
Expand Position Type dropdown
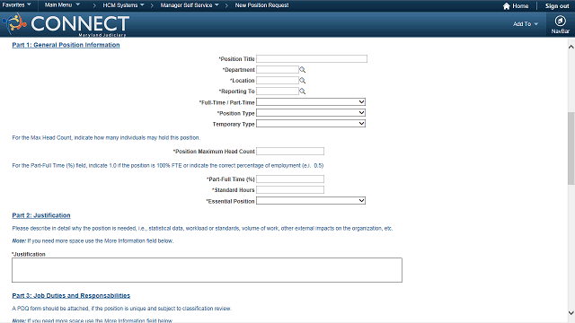311,113
